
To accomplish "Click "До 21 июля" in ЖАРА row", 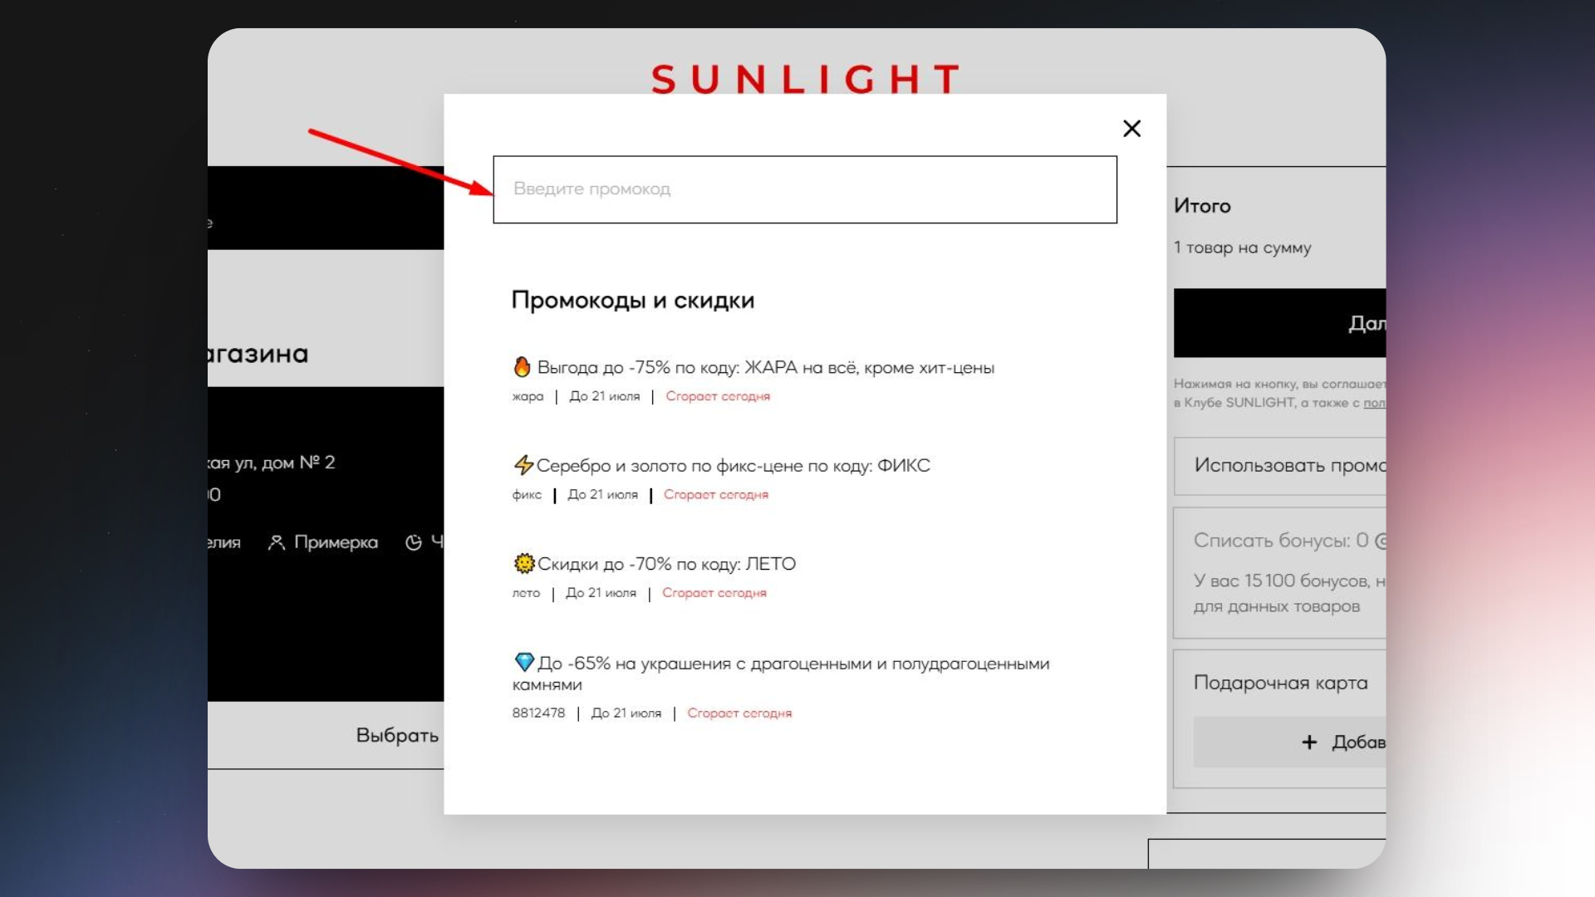I will (x=605, y=397).
